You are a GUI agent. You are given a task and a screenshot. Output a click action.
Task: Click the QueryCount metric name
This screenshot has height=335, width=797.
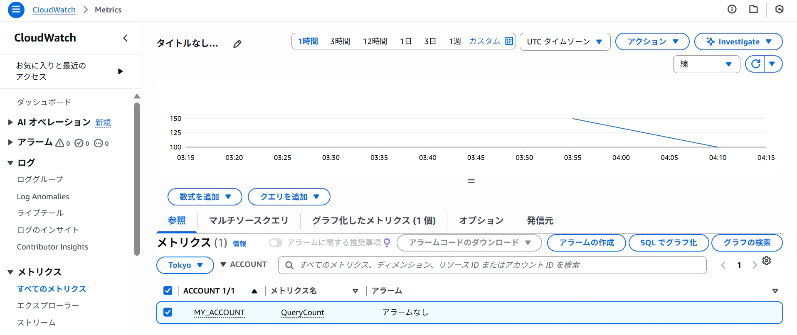(302, 312)
